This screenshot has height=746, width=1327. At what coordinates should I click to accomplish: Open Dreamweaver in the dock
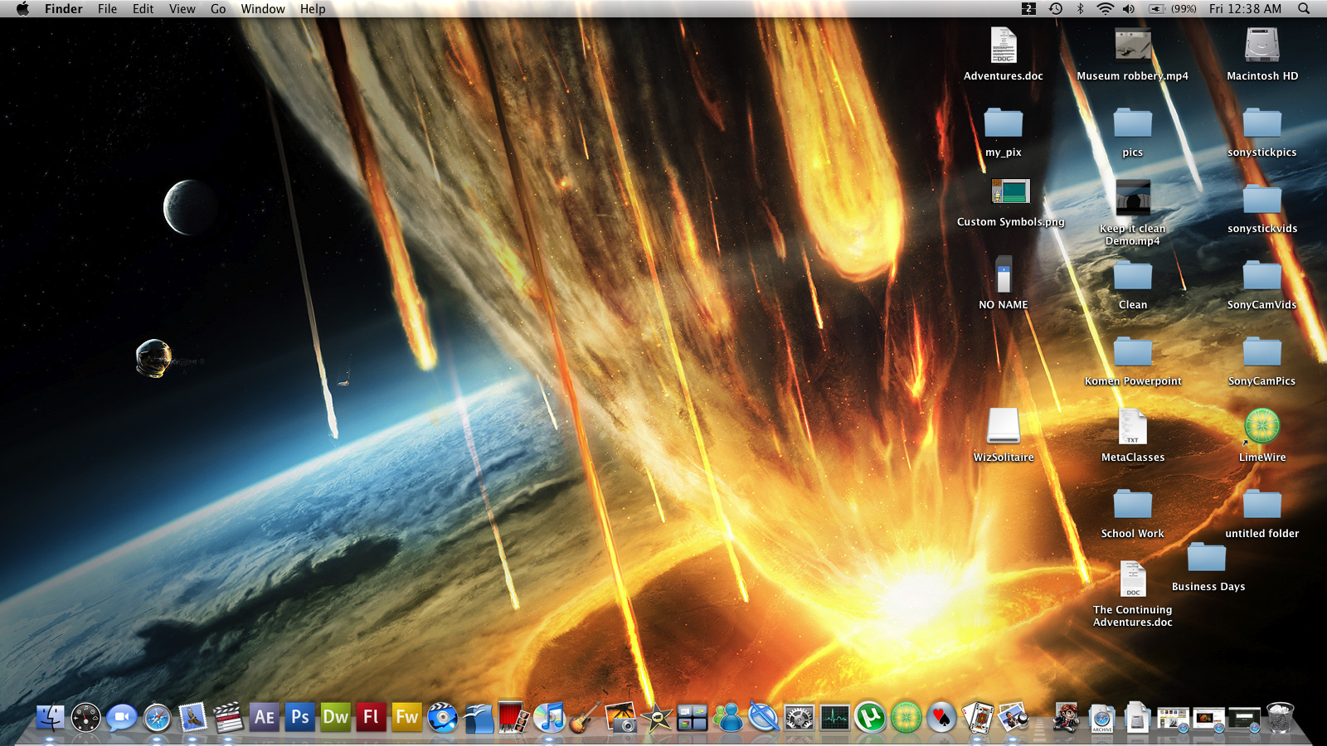[336, 717]
